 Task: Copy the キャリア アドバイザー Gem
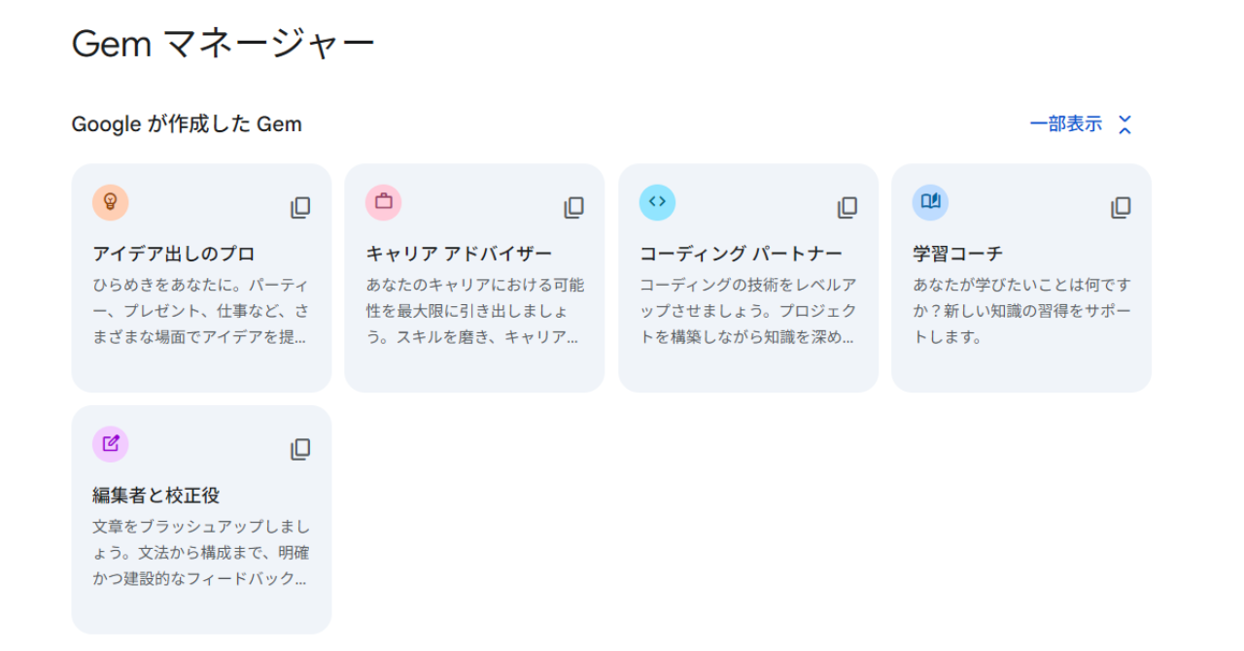click(x=574, y=207)
